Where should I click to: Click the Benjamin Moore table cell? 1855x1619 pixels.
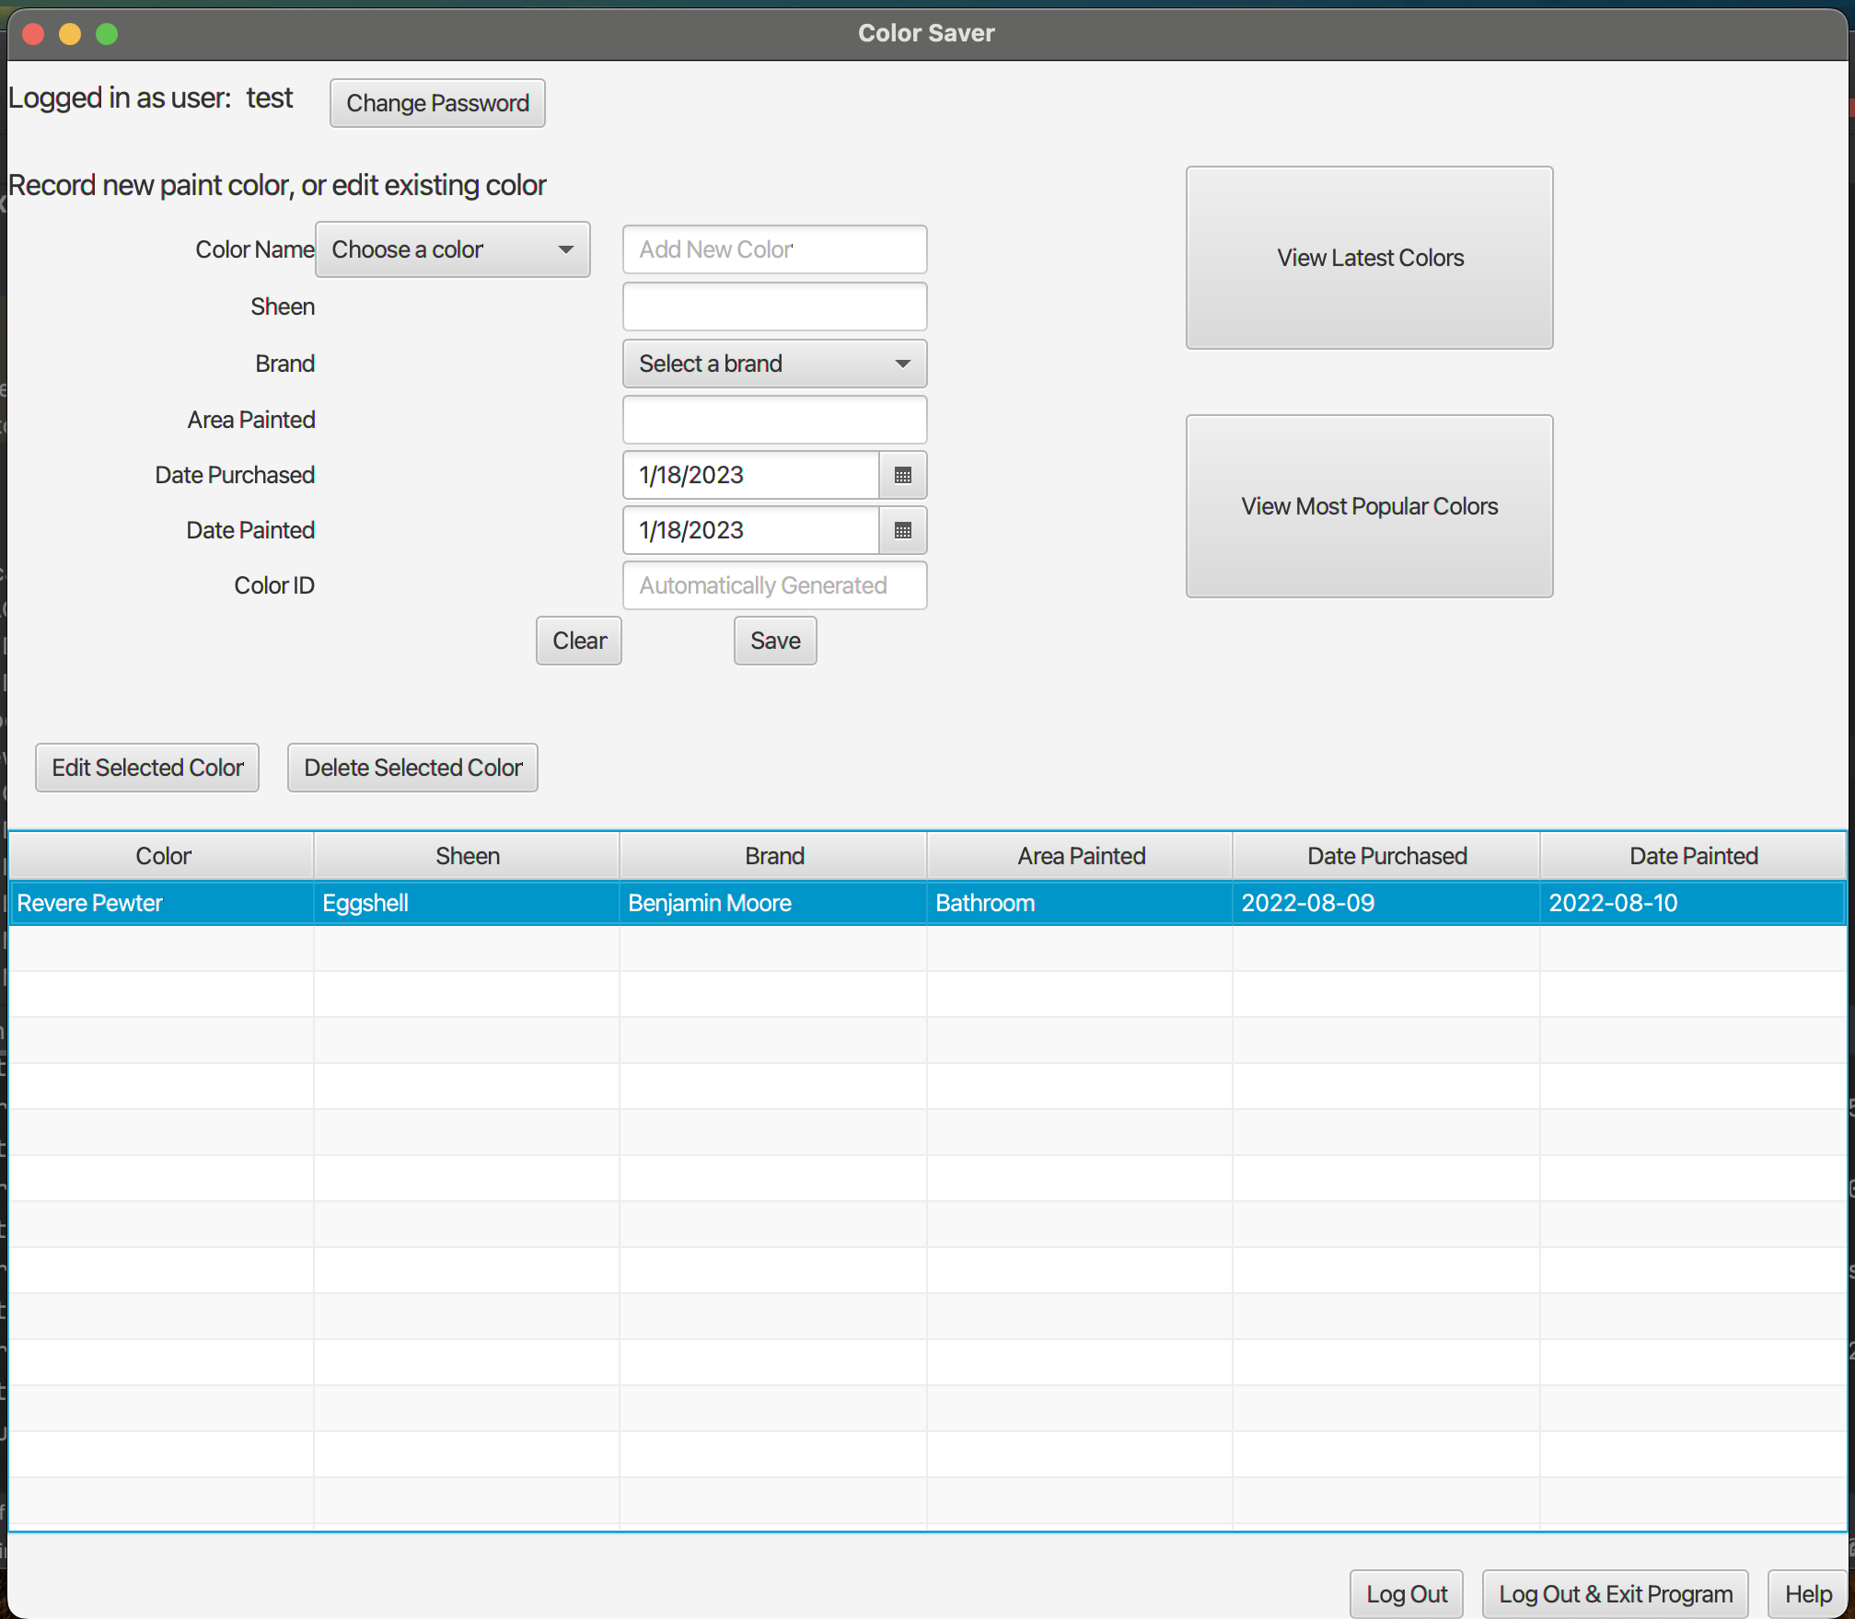(773, 903)
